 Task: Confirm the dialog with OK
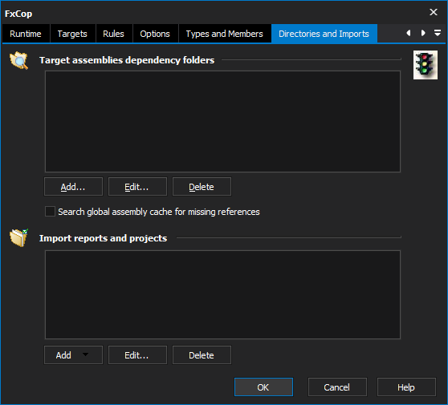pyautogui.click(x=263, y=387)
